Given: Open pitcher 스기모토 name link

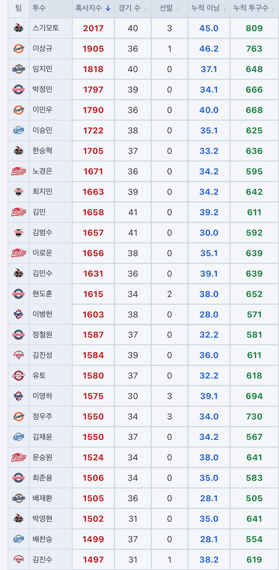Looking at the screenshot, I should coord(46,28).
